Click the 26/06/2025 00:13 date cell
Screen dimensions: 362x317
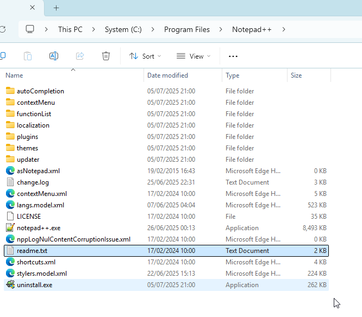[x=171, y=228]
